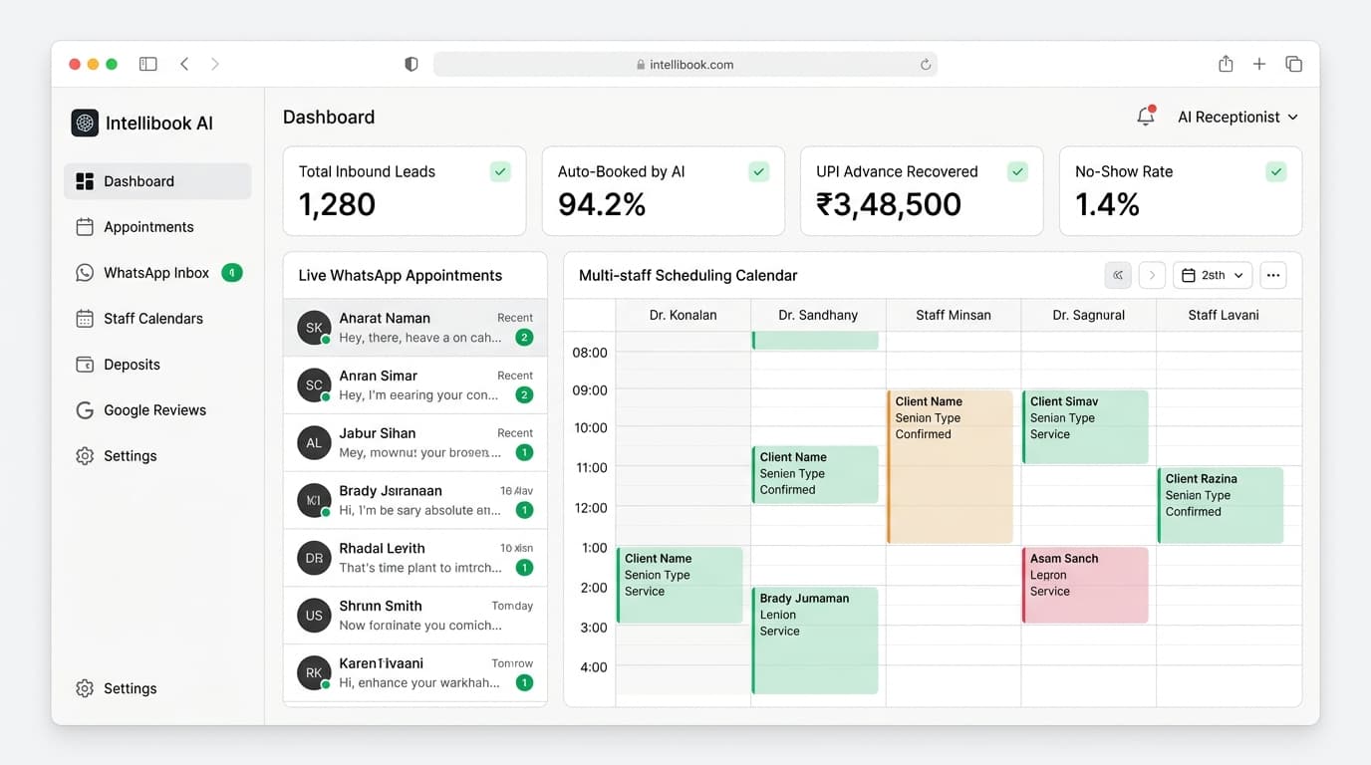
Task: Open the Asam Sanch red appointment block
Action: click(1085, 586)
